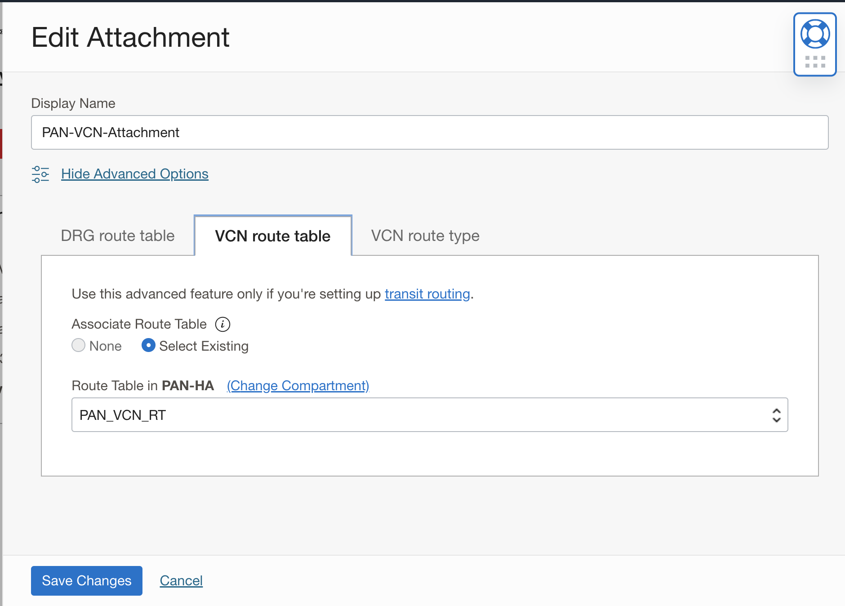Choose the Select Existing radio option

(148, 345)
